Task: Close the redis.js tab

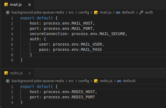Action: pyautogui.click(x=30, y=73)
